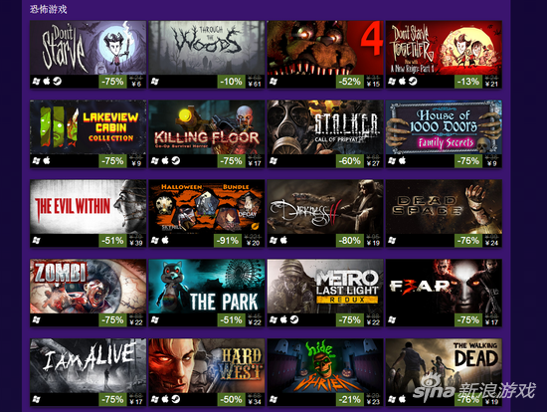Click SteamOS icon under Hard West
Image resolution: width=547 pixels, height=412 pixels.
pyautogui.click(x=176, y=399)
